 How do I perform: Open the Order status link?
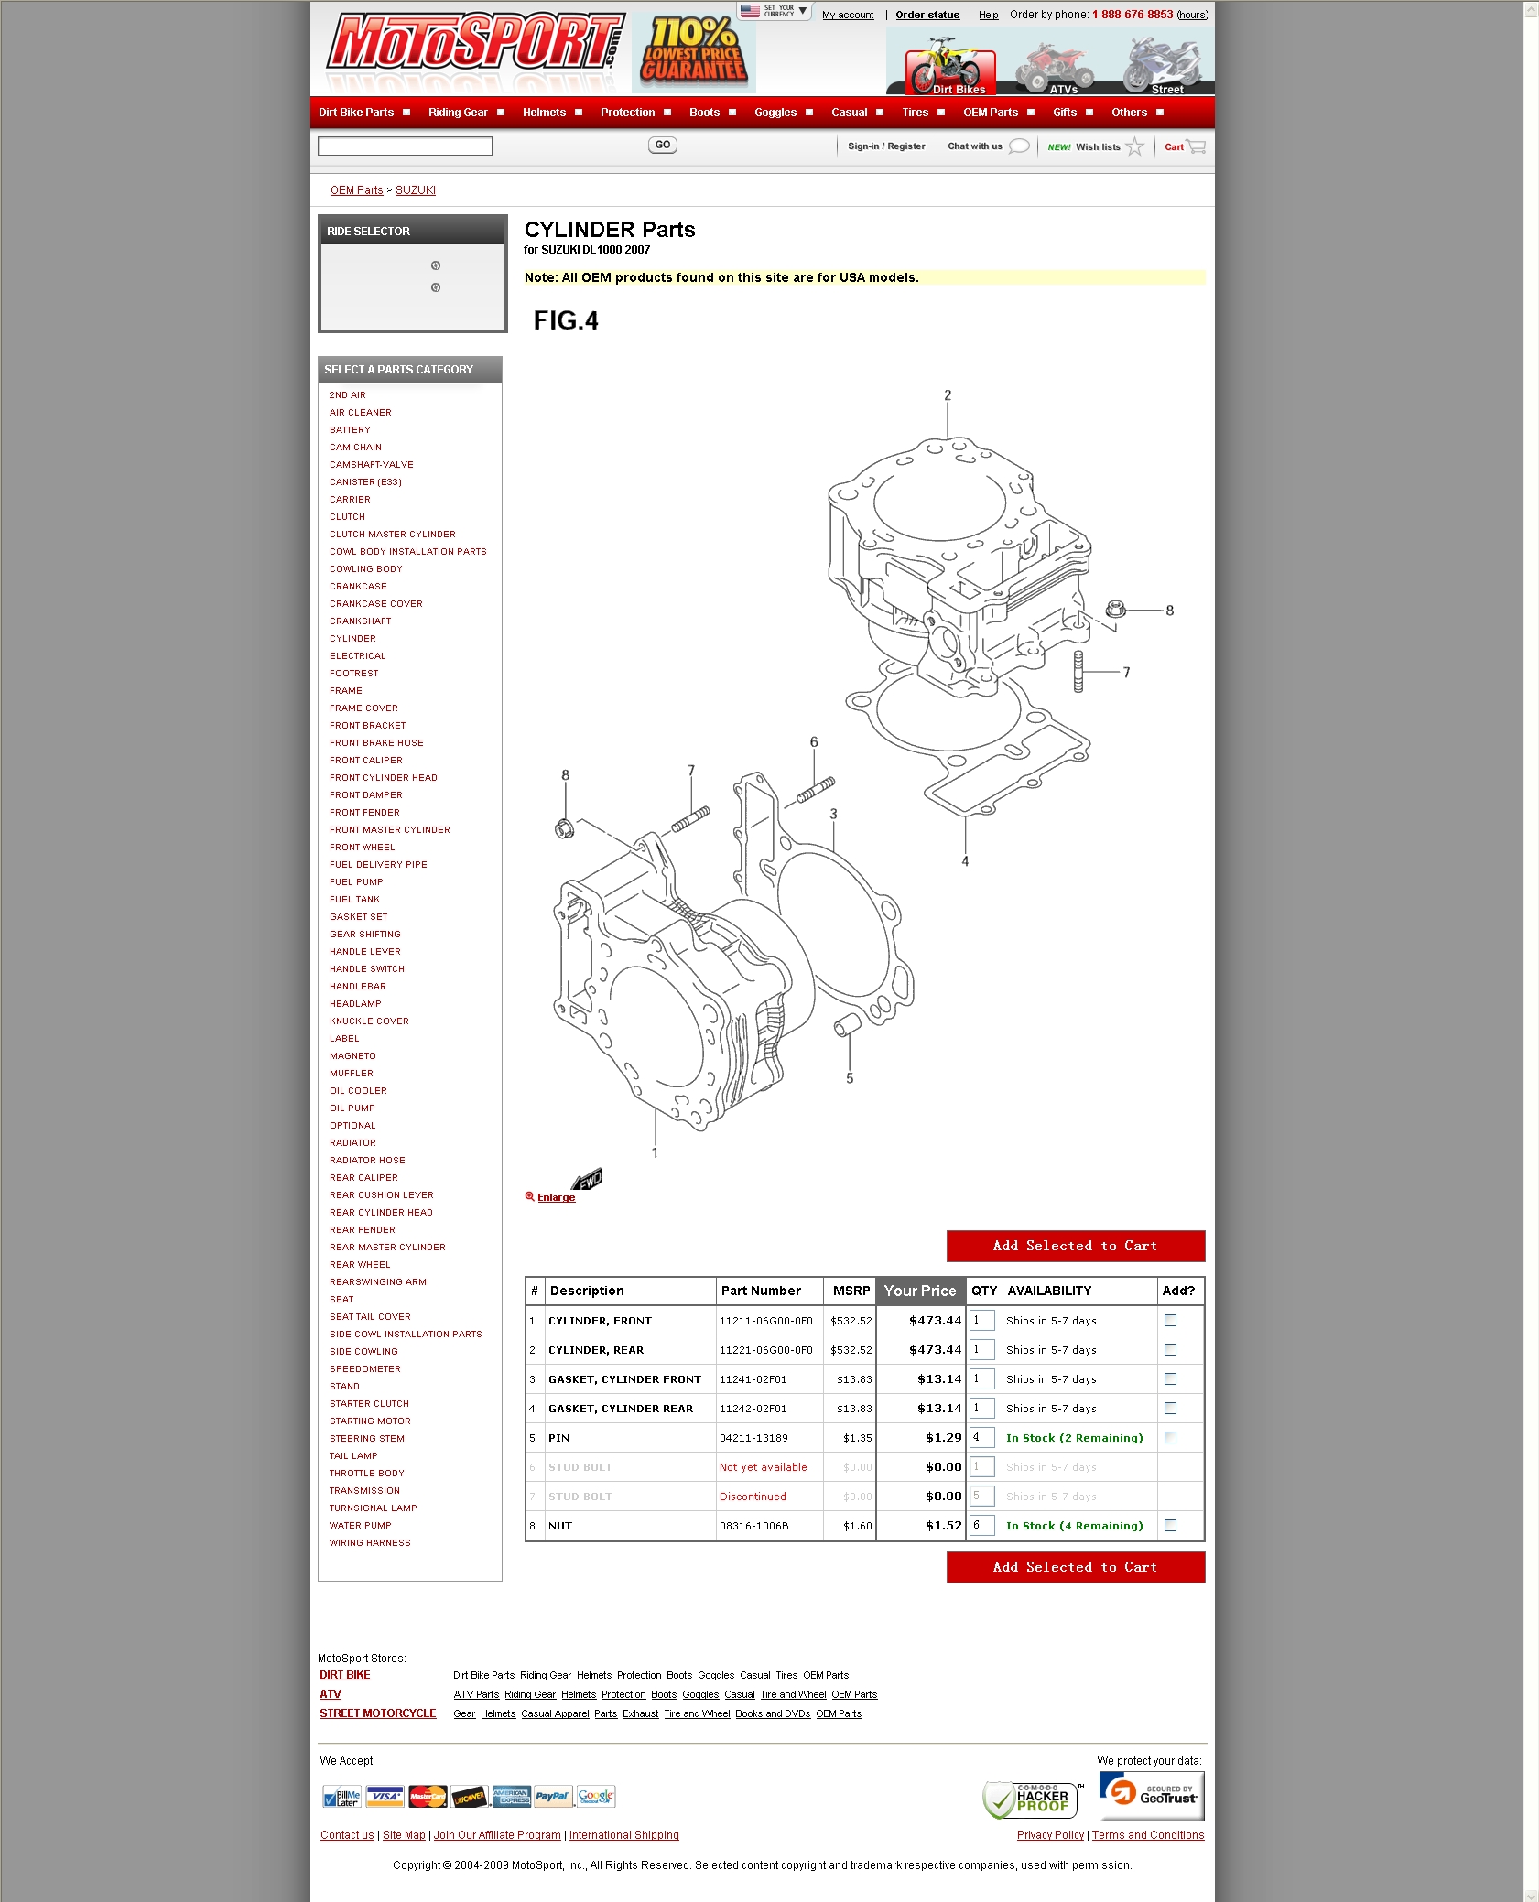[x=927, y=15]
